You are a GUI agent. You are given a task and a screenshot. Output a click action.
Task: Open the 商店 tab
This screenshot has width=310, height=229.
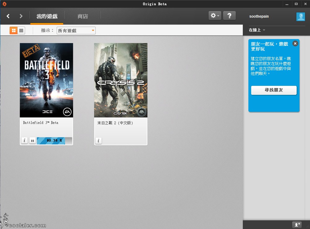83,16
